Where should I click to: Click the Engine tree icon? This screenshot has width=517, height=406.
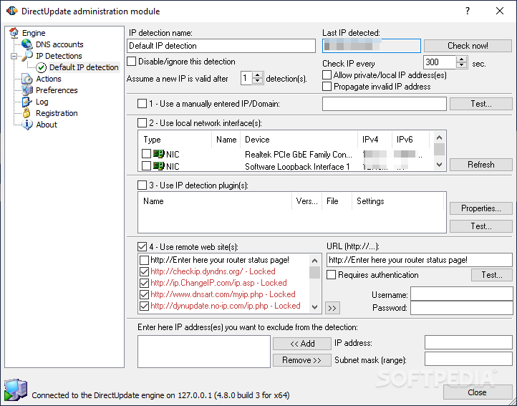(14, 33)
